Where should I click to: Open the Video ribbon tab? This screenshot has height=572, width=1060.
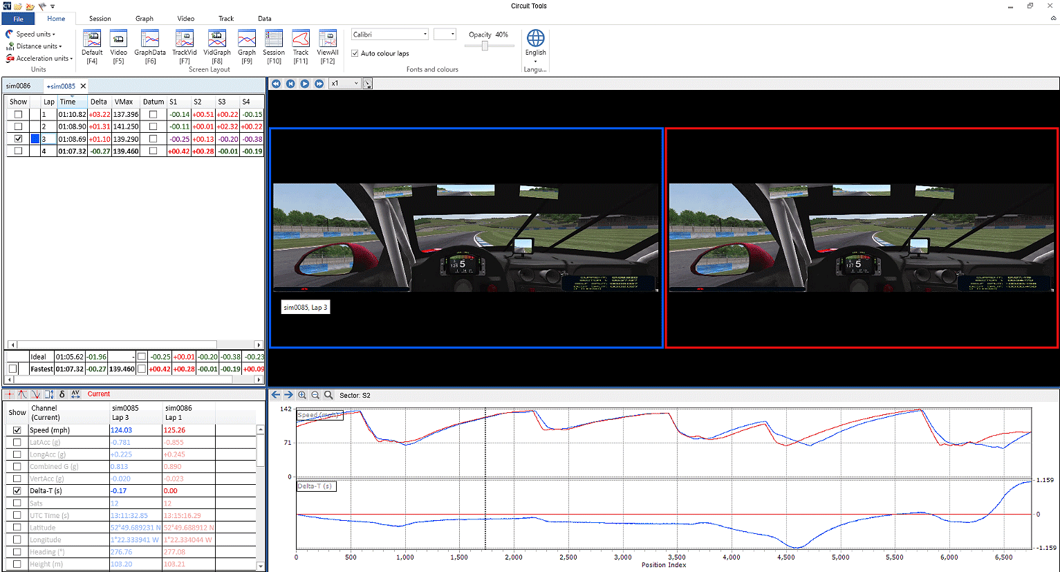(x=186, y=19)
